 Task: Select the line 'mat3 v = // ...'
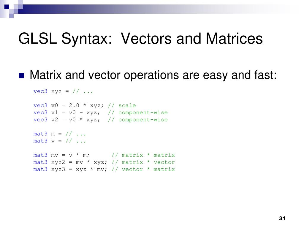point(59,141)
